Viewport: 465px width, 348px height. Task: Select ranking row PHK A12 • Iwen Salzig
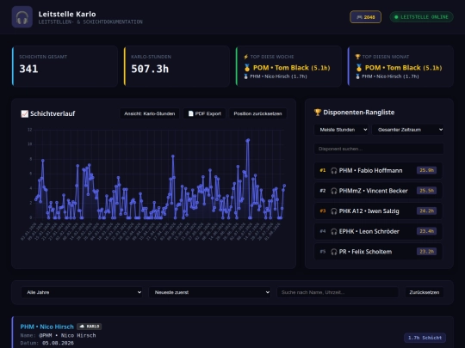pos(378,211)
